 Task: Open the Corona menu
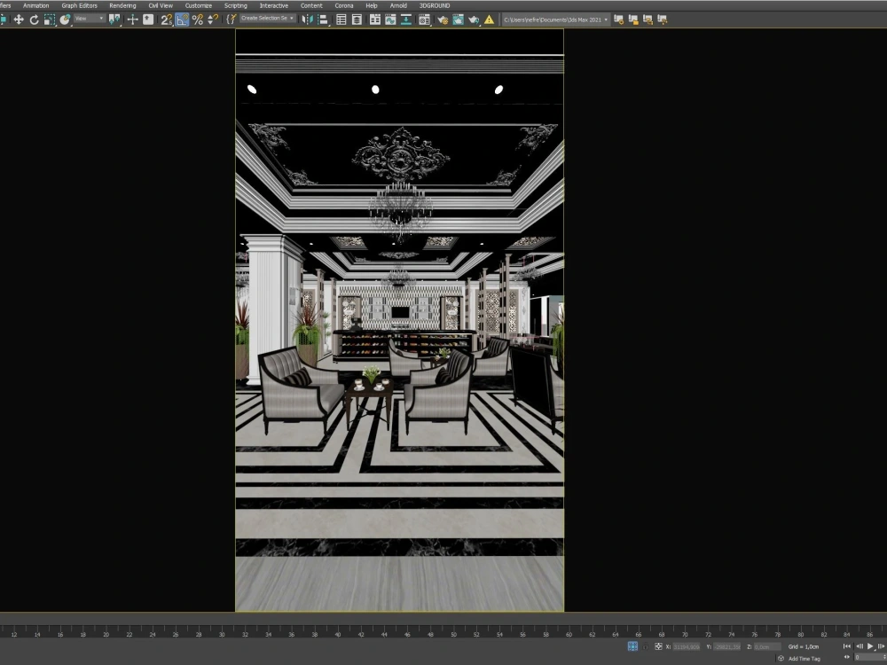click(344, 5)
